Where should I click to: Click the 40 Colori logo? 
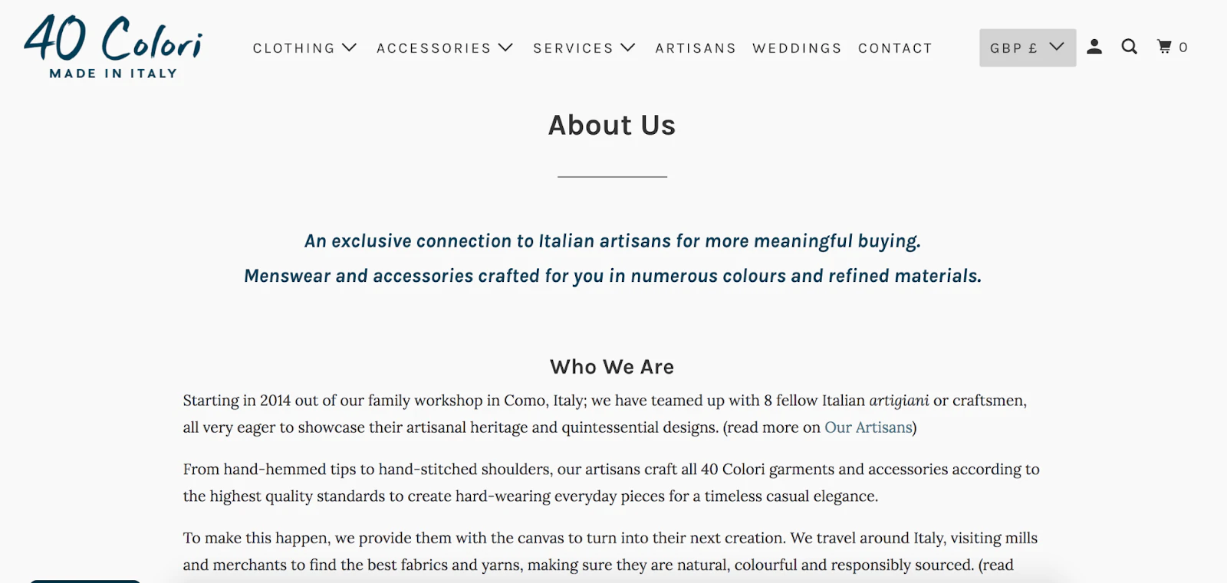click(x=113, y=47)
